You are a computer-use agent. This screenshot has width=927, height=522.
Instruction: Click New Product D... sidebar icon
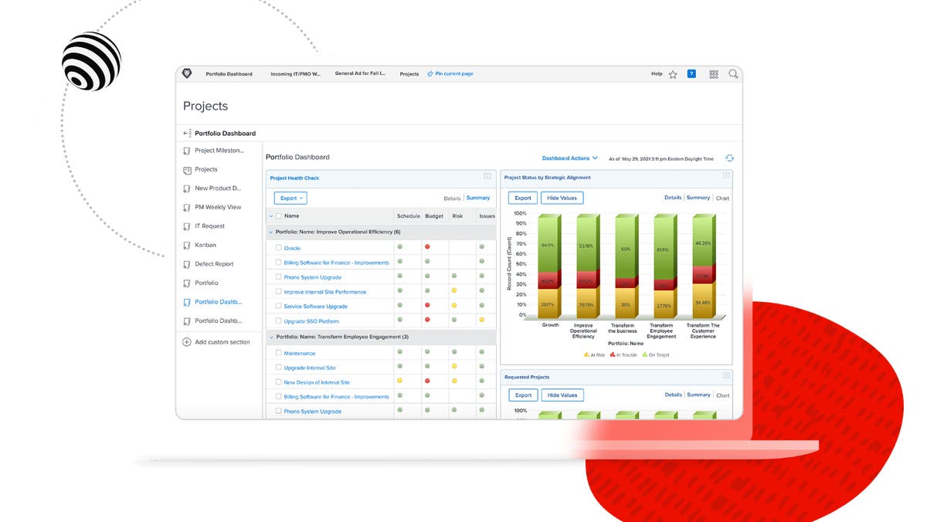187,188
